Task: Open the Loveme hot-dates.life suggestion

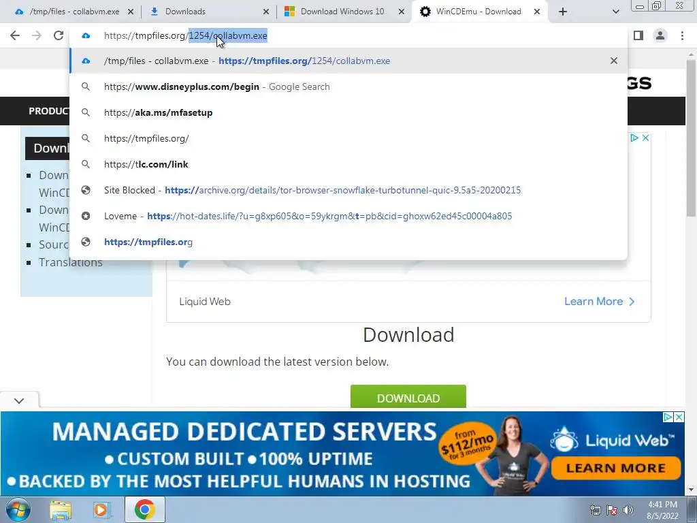Action: (348, 216)
